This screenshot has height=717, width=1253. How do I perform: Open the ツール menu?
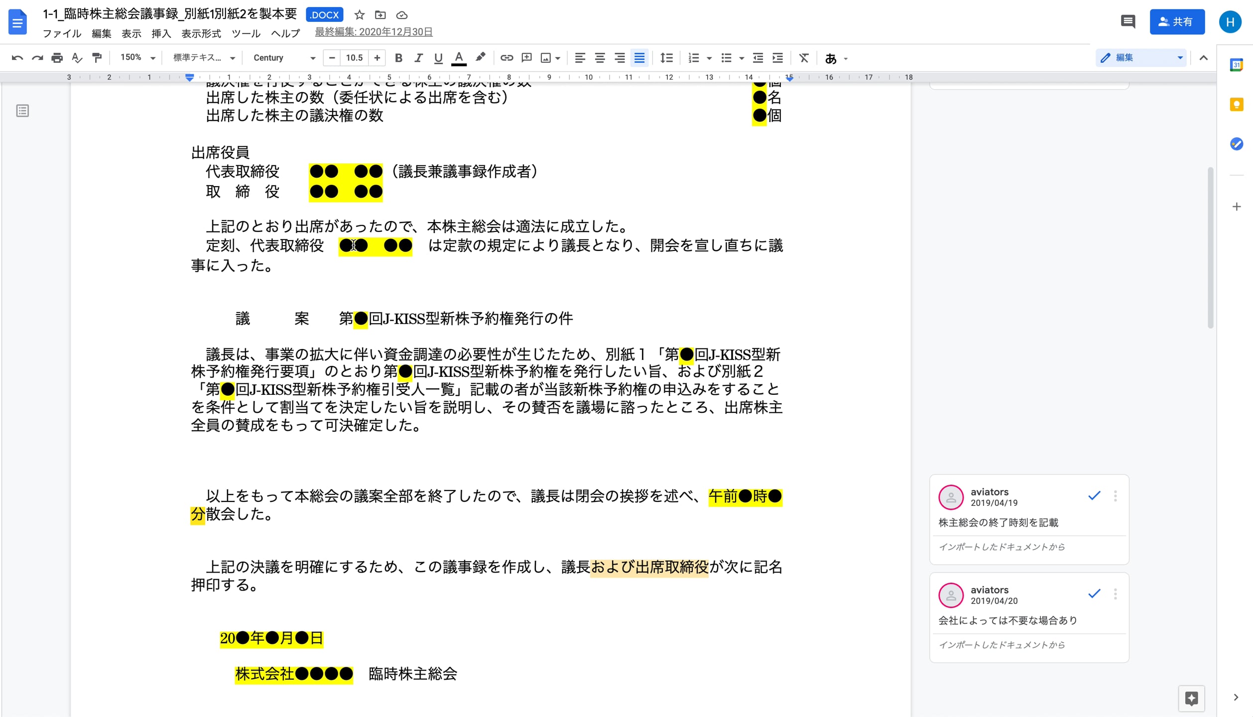point(246,34)
